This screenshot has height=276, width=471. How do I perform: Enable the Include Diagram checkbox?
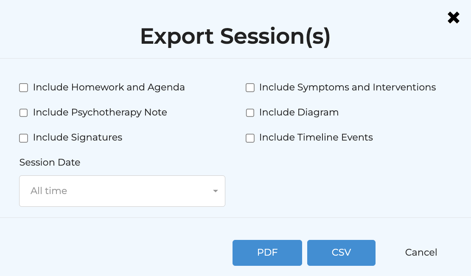[x=250, y=113]
